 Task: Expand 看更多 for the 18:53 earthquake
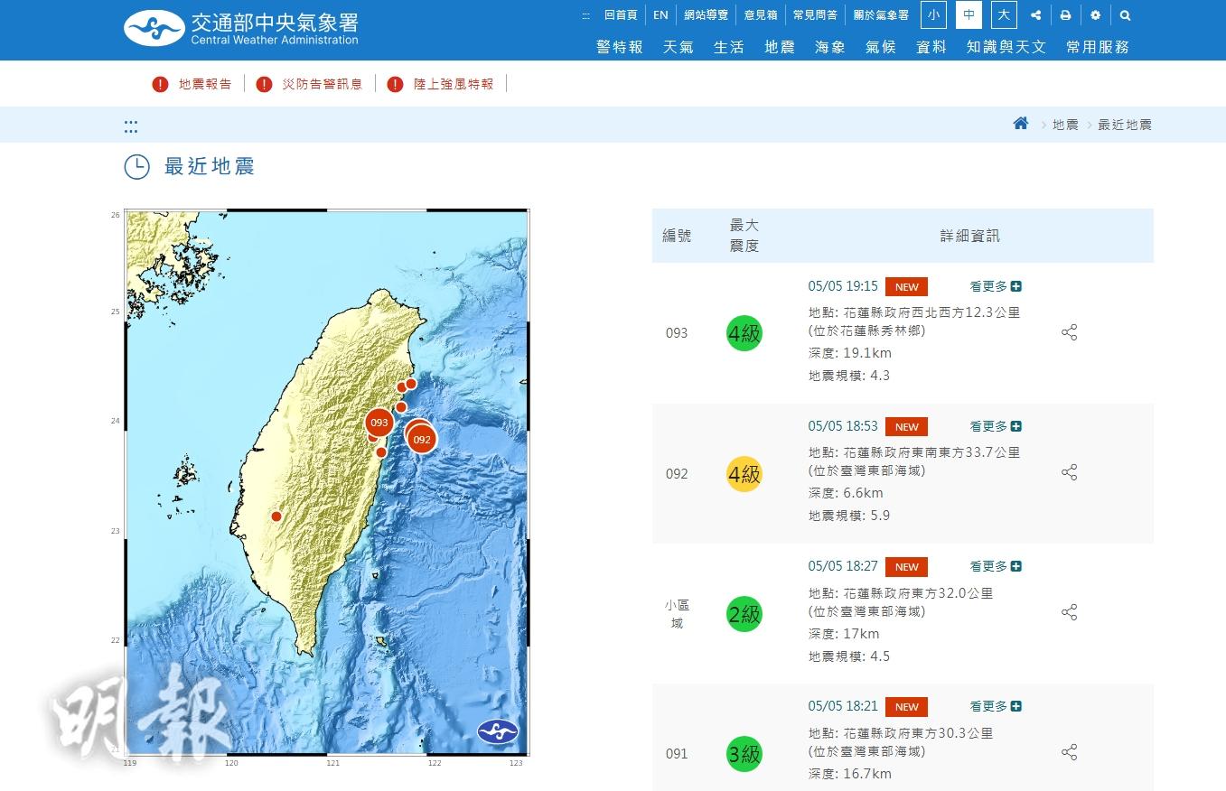(995, 426)
